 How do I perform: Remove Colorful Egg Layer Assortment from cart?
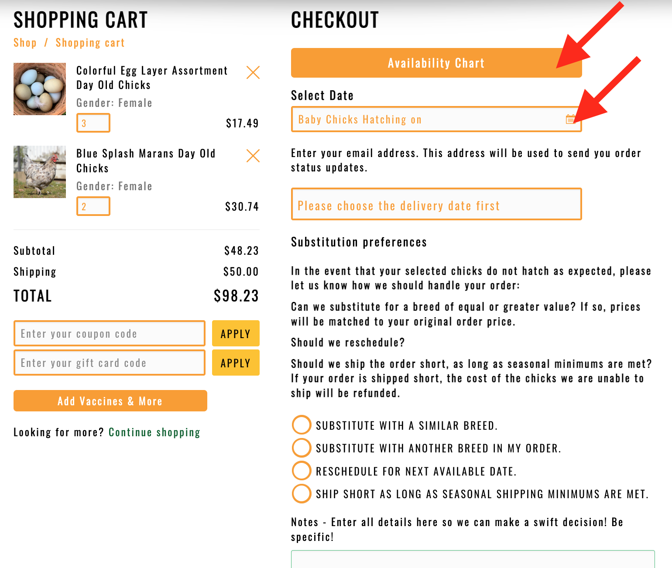tap(253, 72)
